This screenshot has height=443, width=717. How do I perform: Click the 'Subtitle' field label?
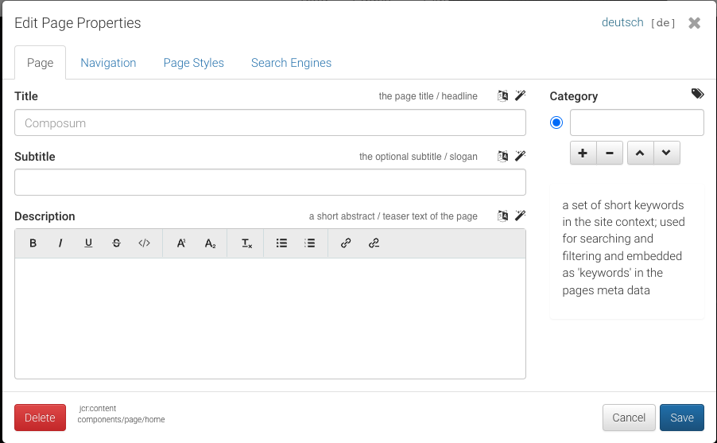click(x=35, y=157)
